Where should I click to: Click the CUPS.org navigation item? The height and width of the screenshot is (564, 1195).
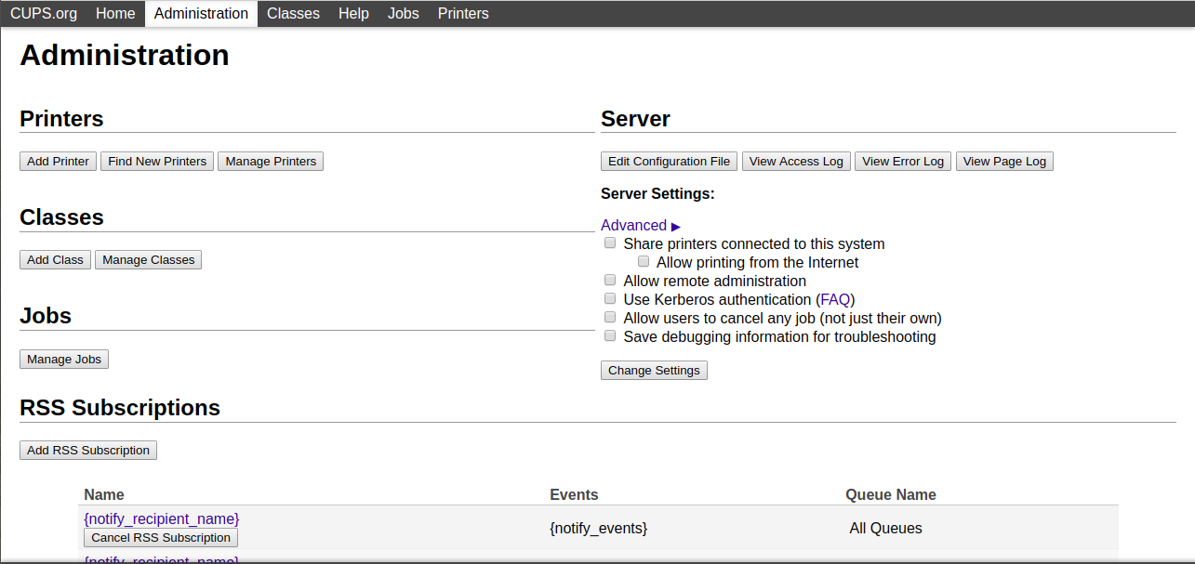(44, 13)
